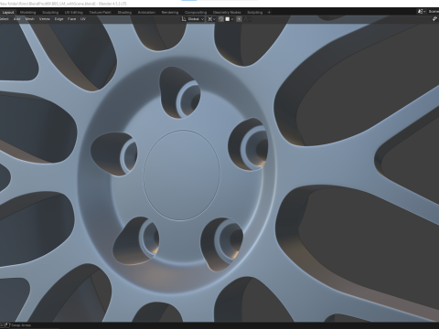Open the UV Editing workspace tab

[74, 12]
